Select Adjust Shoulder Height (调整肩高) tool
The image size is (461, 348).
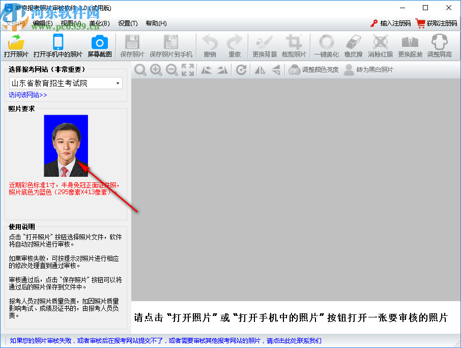[439, 46]
